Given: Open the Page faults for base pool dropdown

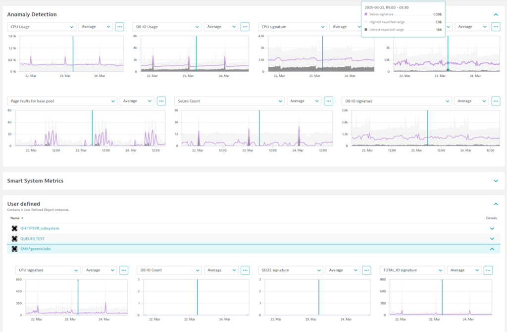Looking at the screenshot, I should pyautogui.click(x=62, y=101).
